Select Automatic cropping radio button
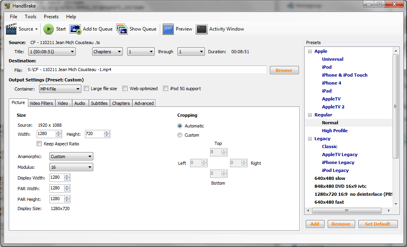Screen dimensions: 407x247 (180, 126)
